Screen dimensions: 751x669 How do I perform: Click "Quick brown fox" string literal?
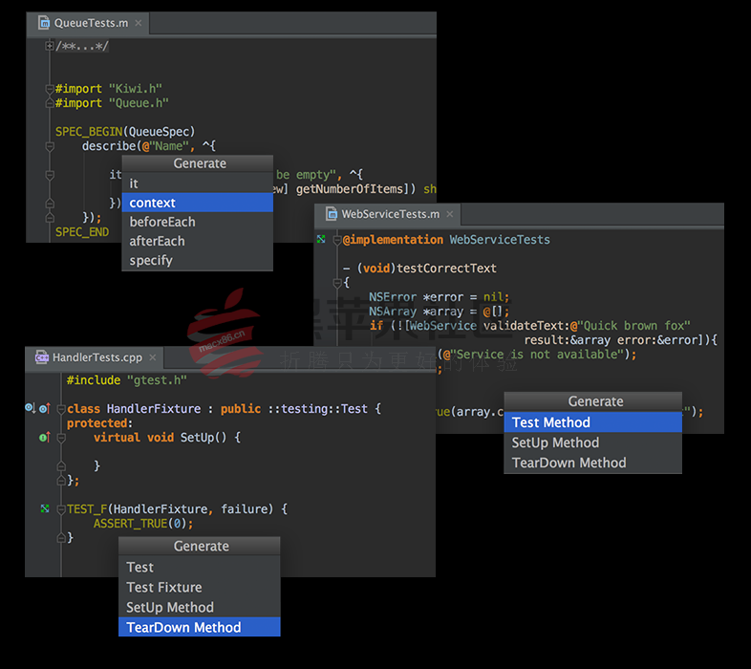tap(633, 326)
